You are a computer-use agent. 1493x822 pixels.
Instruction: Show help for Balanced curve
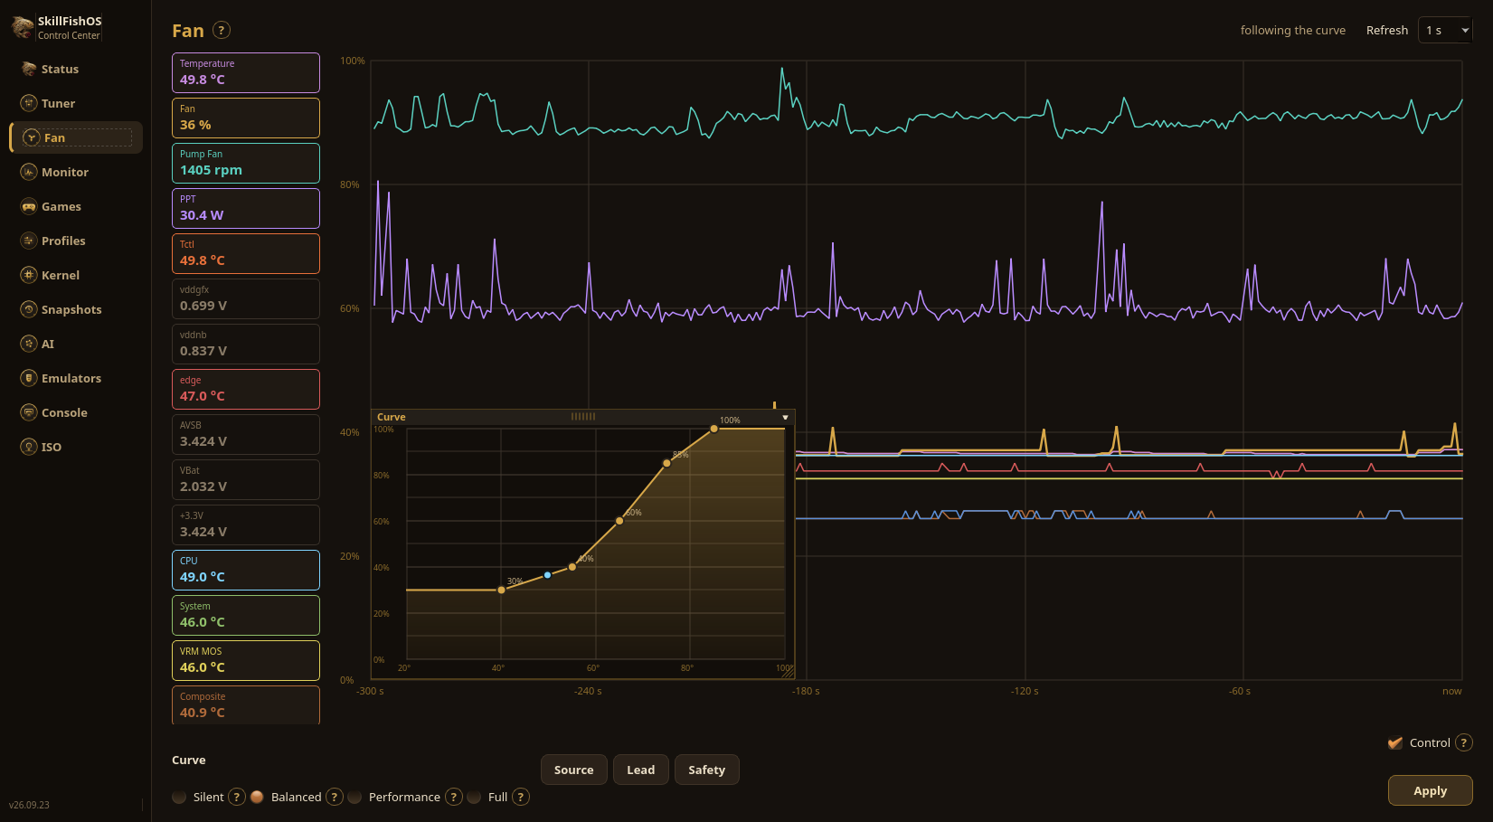(x=335, y=797)
